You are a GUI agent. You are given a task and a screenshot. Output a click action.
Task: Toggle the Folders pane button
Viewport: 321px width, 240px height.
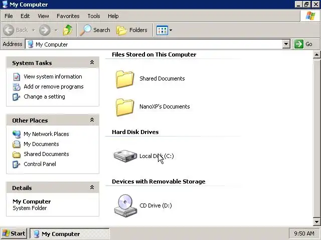tap(131, 30)
